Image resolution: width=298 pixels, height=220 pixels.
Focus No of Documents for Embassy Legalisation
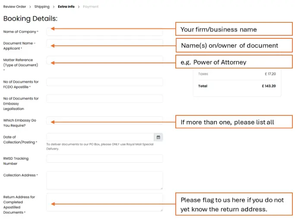(105, 99)
